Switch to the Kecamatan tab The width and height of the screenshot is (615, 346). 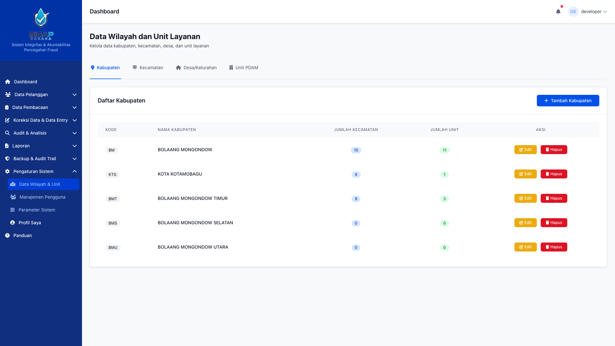point(148,68)
